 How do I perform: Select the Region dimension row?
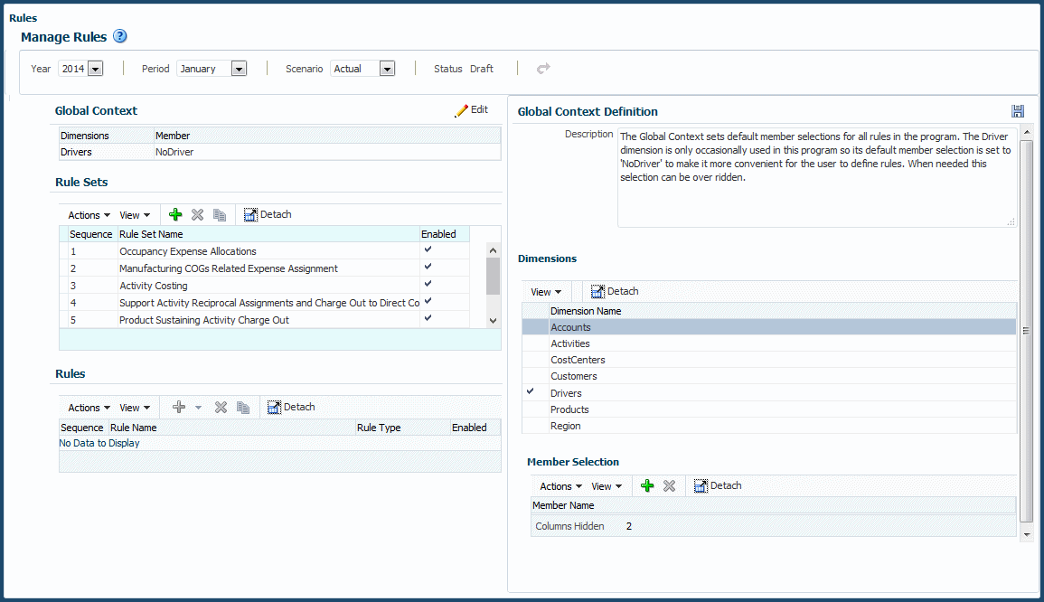(x=769, y=426)
